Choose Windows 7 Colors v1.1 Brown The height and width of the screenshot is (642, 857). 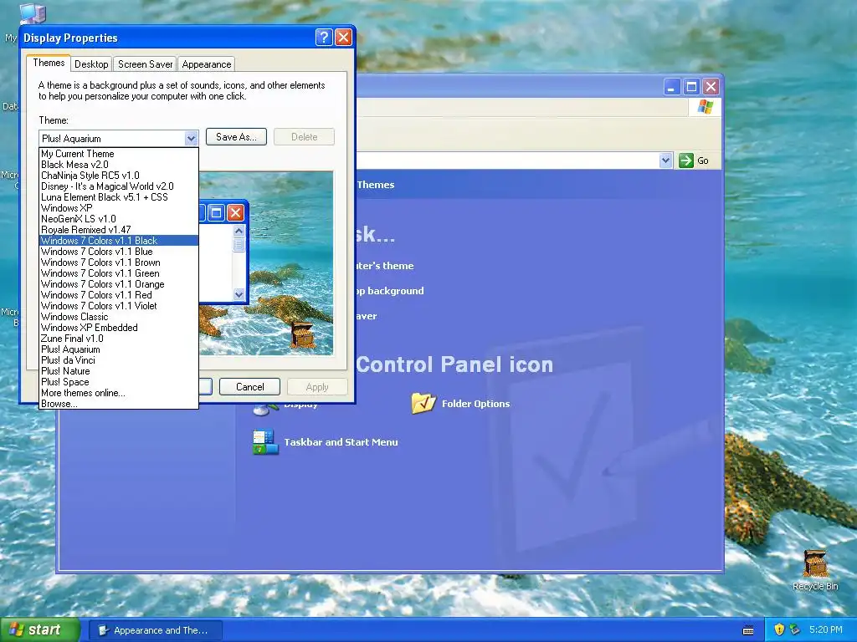click(x=119, y=262)
